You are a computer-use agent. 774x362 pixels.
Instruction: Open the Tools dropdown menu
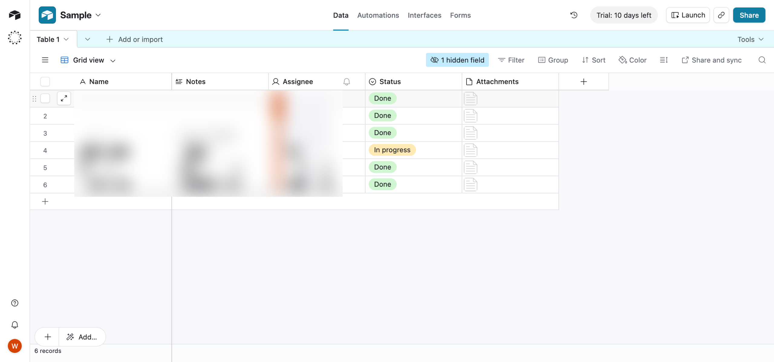tap(750, 39)
